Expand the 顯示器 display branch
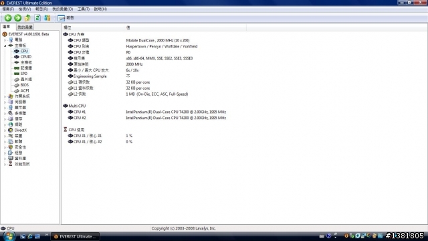The height and width of the screenshot is (241, 428). coord(5,108)
